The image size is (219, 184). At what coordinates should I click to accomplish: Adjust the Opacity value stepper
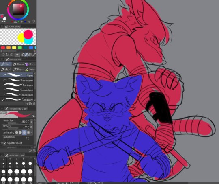point(28,127)
